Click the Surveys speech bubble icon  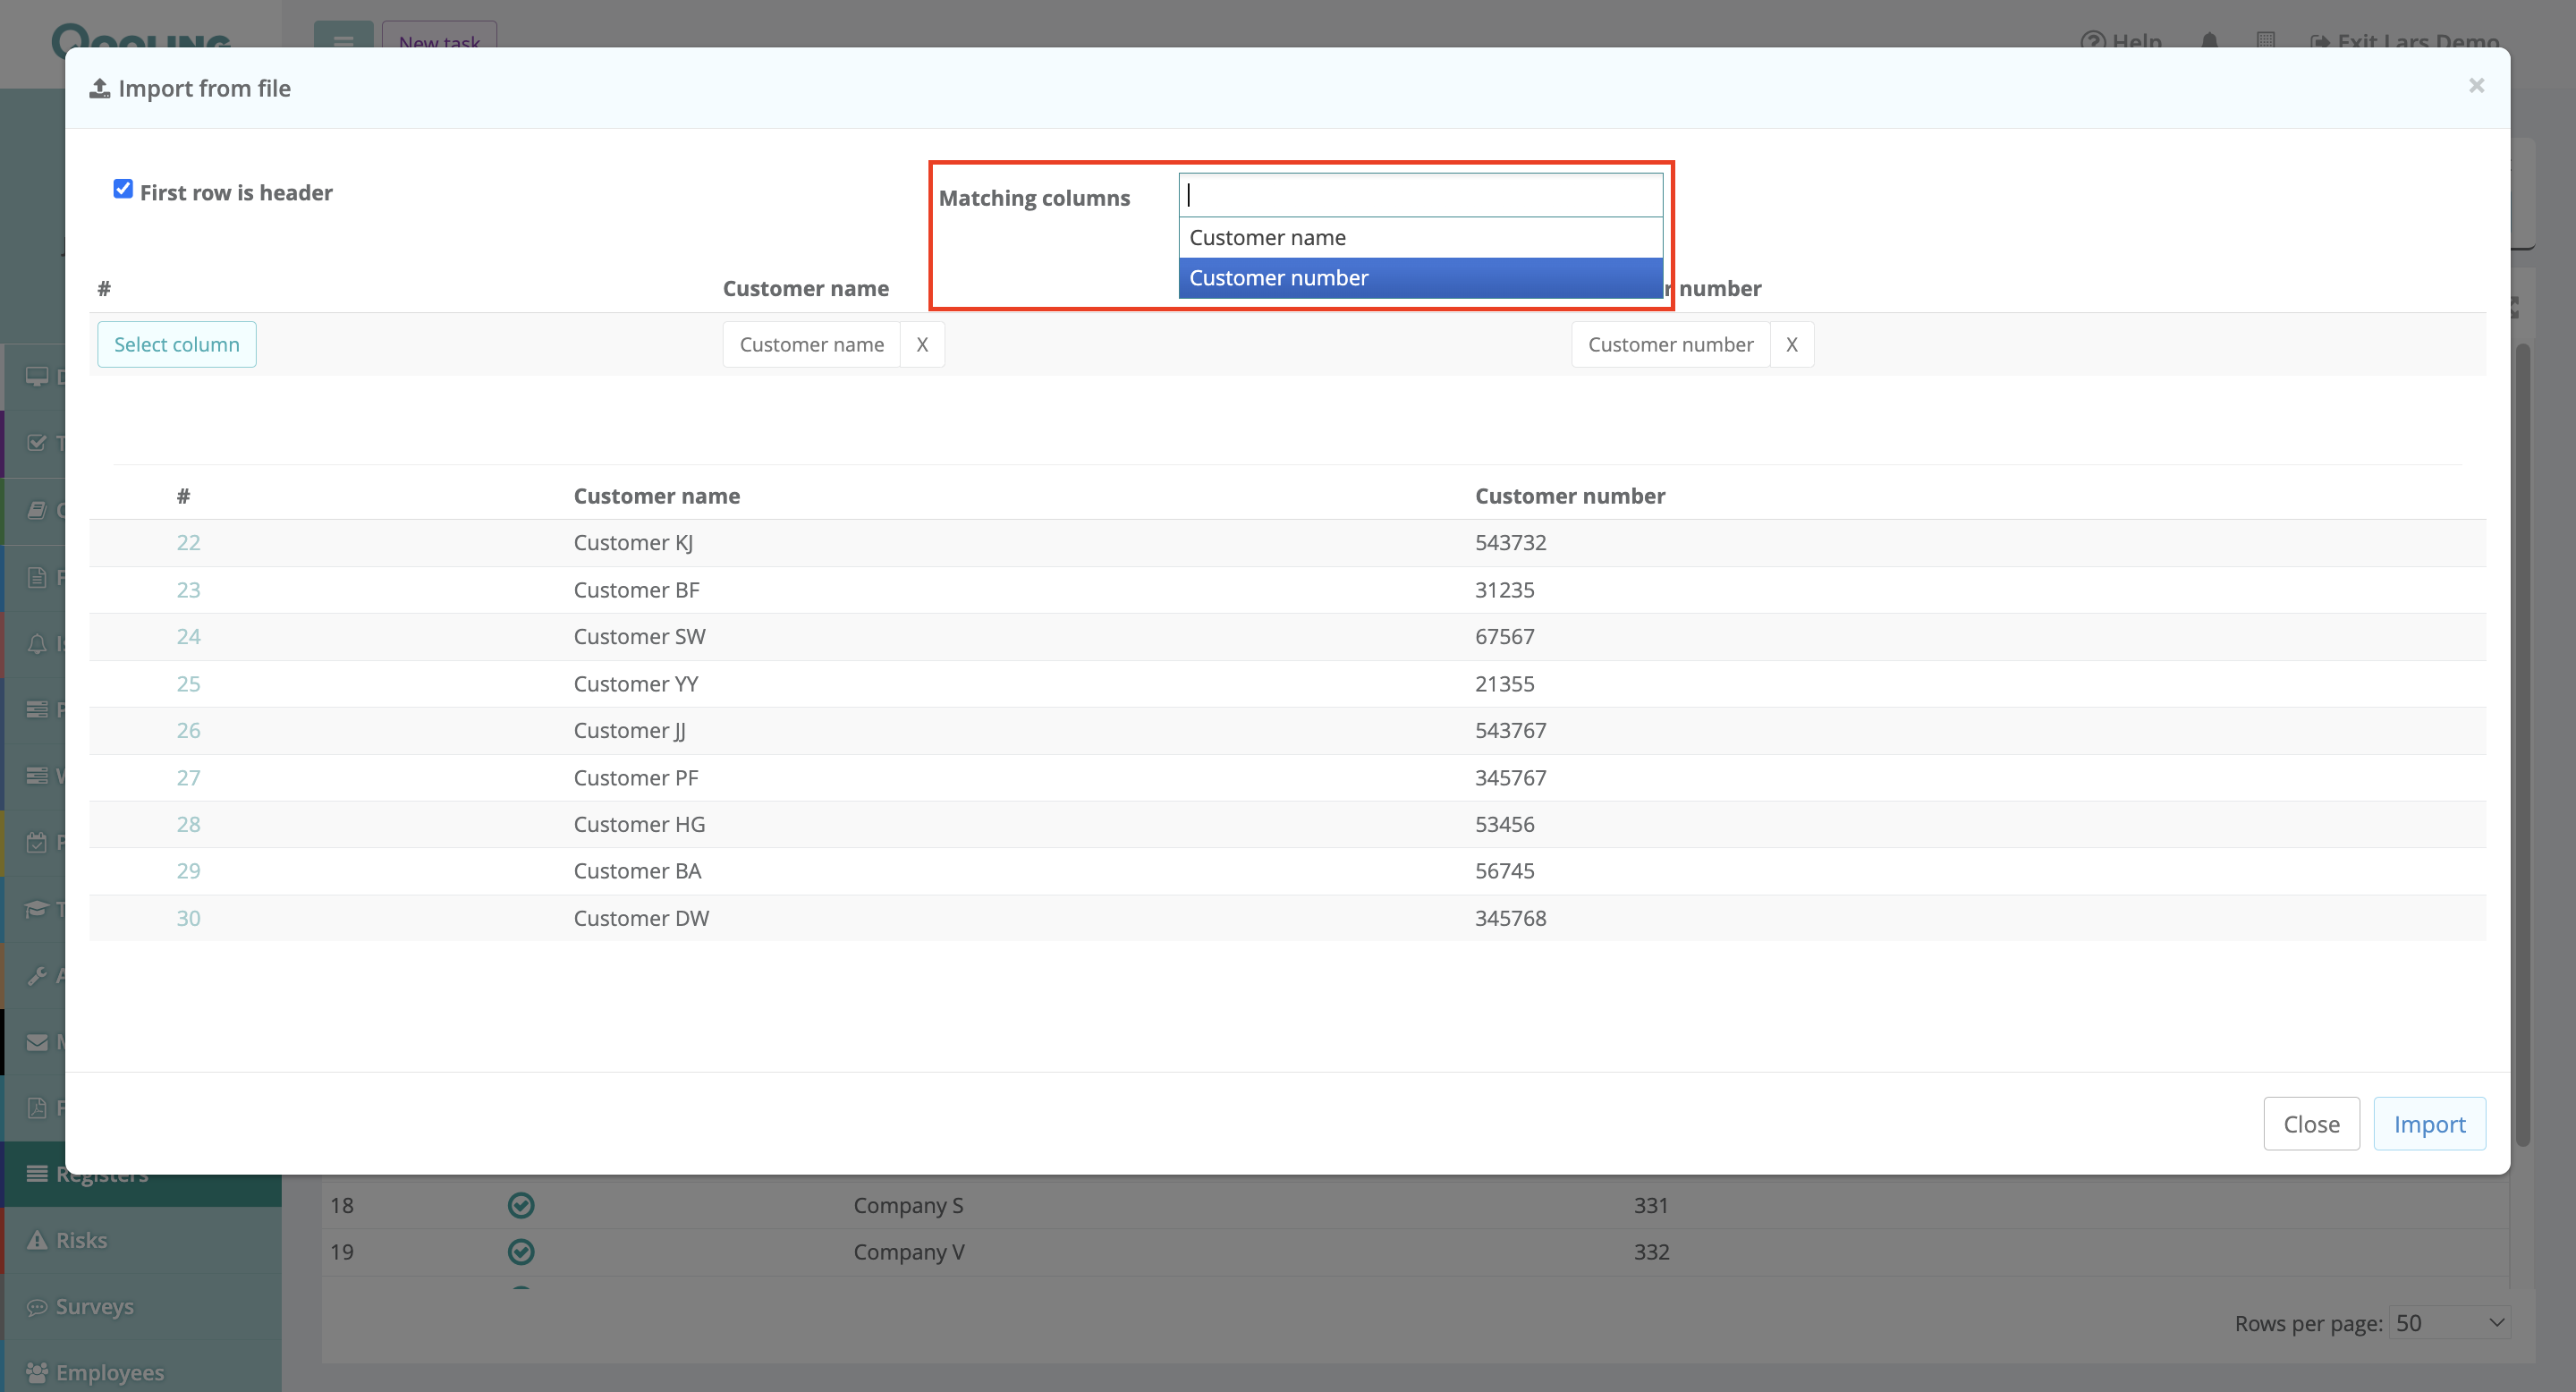pos(37,1307)
